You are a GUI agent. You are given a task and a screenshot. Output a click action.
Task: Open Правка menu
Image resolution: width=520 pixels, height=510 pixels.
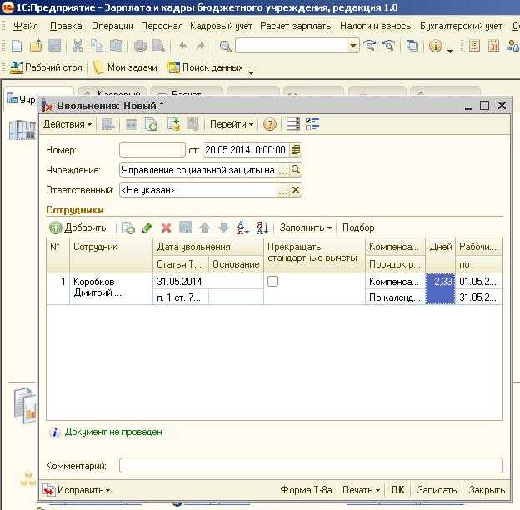pyautogui.click(x=66, y=26)
